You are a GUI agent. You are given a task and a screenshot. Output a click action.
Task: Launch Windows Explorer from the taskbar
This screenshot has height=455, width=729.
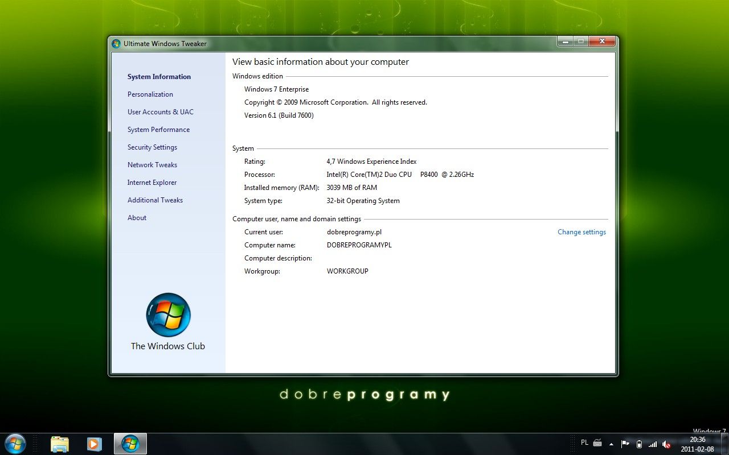(60, 444)
